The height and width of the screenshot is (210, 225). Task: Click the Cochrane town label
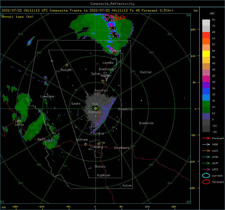(82, 140)
